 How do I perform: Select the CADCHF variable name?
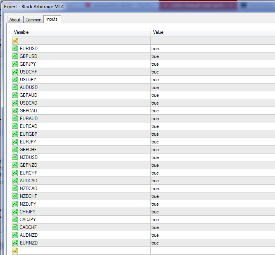pos(28,227)
